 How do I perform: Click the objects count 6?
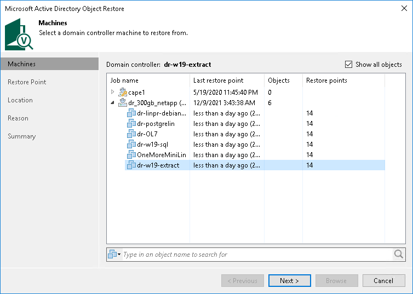pyautogui.click(x=269, y=103)
